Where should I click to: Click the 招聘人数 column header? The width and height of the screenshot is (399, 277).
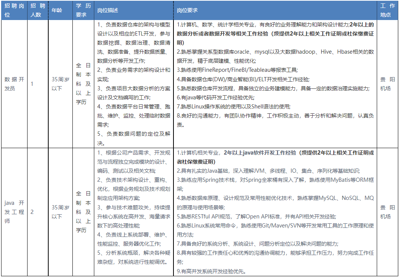(38, 11)
